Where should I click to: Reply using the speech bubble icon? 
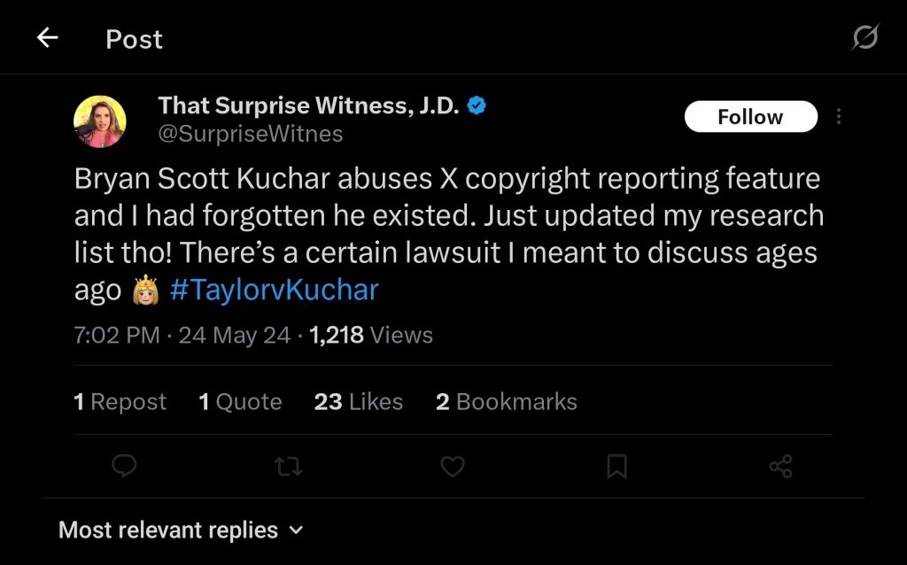[125, 466]
